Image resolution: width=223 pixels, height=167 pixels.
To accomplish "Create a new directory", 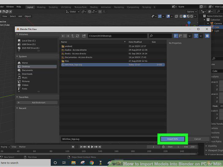I will pos(84,36).
